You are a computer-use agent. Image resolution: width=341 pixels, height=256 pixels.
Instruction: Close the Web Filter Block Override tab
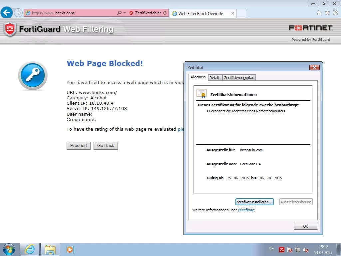pyautogui.click(x=232, y=13)
